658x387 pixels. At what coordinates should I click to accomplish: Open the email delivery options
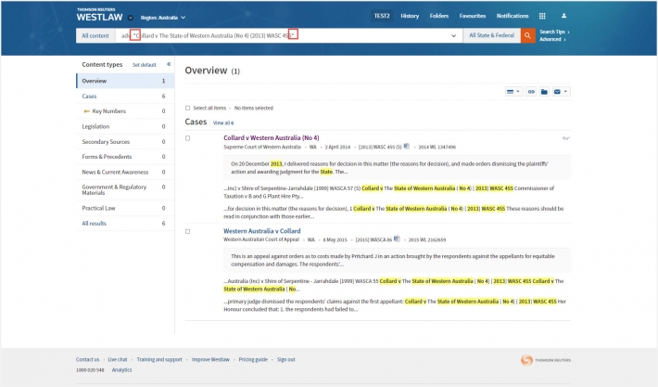[x=561, y=92]
